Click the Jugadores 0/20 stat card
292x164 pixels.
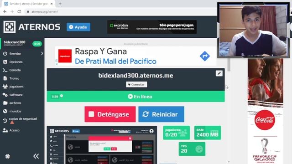[x=176, y=133]
